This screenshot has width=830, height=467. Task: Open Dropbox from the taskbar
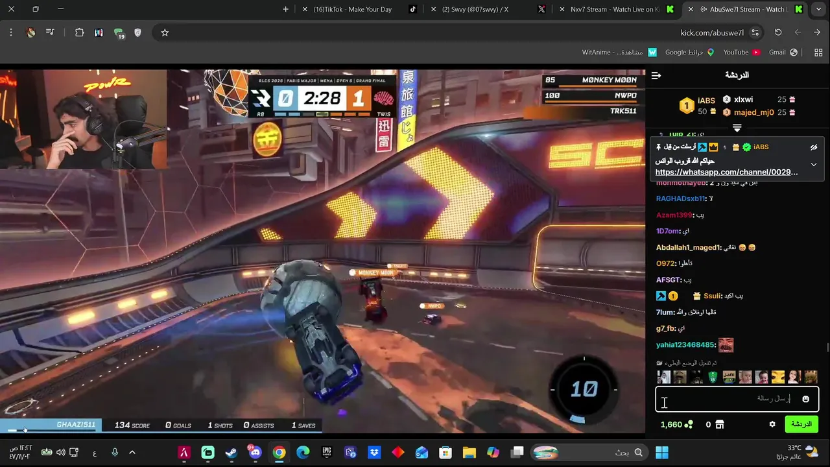tap(374, 452)
